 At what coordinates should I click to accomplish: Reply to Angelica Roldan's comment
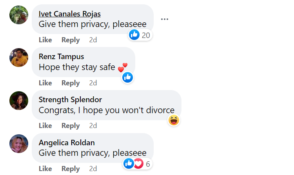pyautogui.click(x=71, y=169)
